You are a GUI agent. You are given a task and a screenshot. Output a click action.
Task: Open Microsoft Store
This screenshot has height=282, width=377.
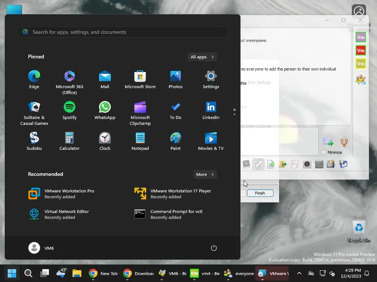(140, 80)
